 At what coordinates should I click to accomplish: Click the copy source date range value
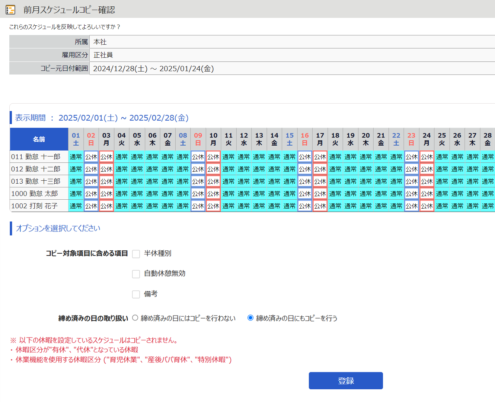coord(153,69)
